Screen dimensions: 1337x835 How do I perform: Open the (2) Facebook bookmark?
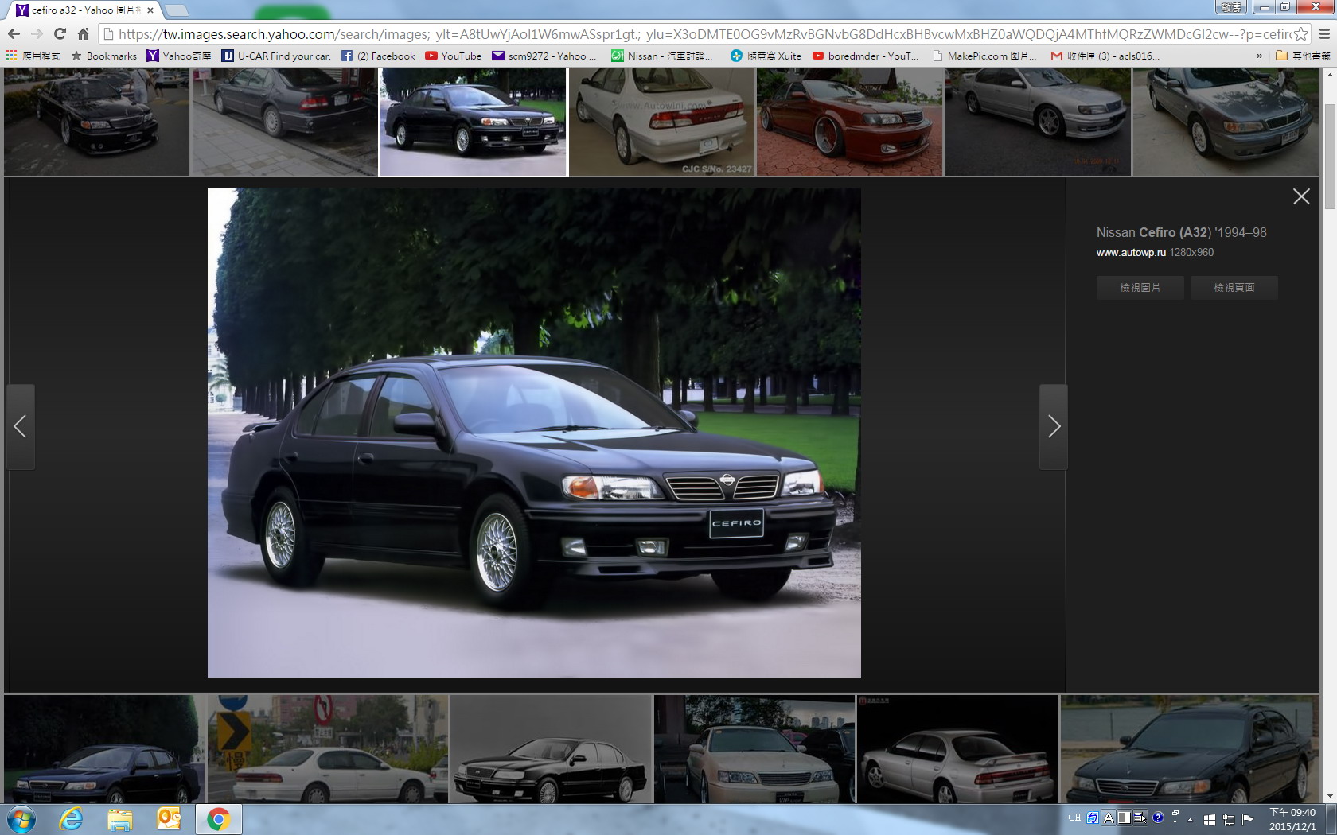(379, 56)
